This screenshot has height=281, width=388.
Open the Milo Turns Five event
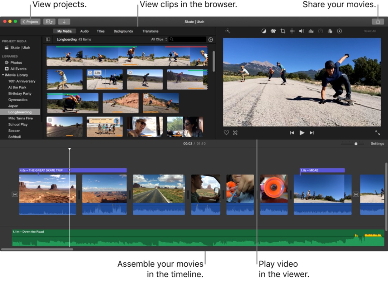coord(20,118)
